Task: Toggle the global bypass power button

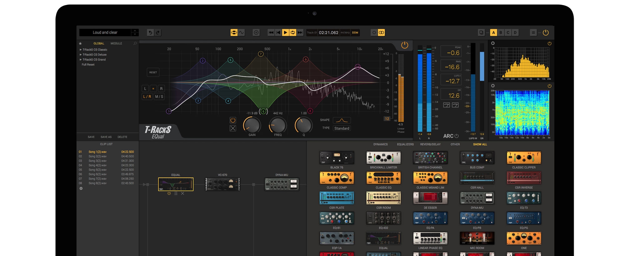Action: pyautogui.click(x=546, y=32)
